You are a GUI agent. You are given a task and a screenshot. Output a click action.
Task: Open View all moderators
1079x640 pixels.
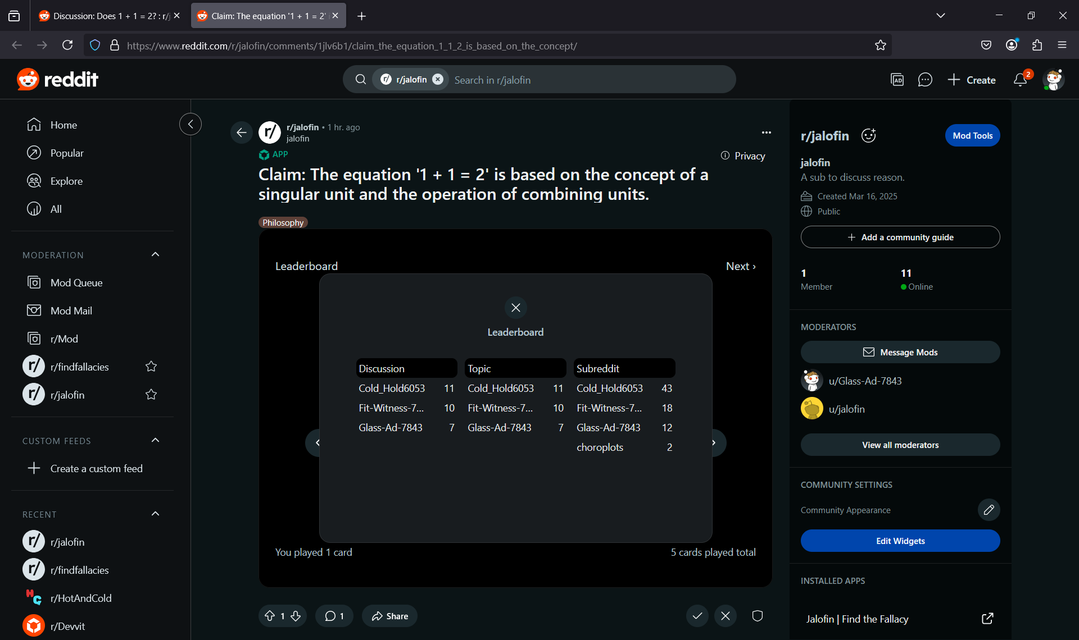coord(900,445)
